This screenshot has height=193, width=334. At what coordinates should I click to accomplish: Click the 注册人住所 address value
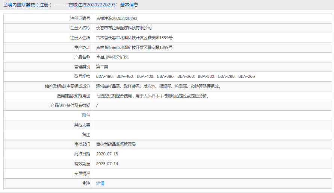(134, 38)
